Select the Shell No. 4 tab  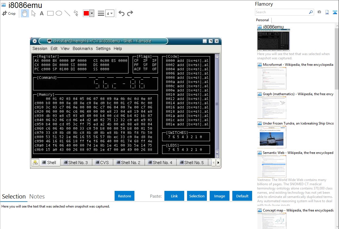coord(160,163)
